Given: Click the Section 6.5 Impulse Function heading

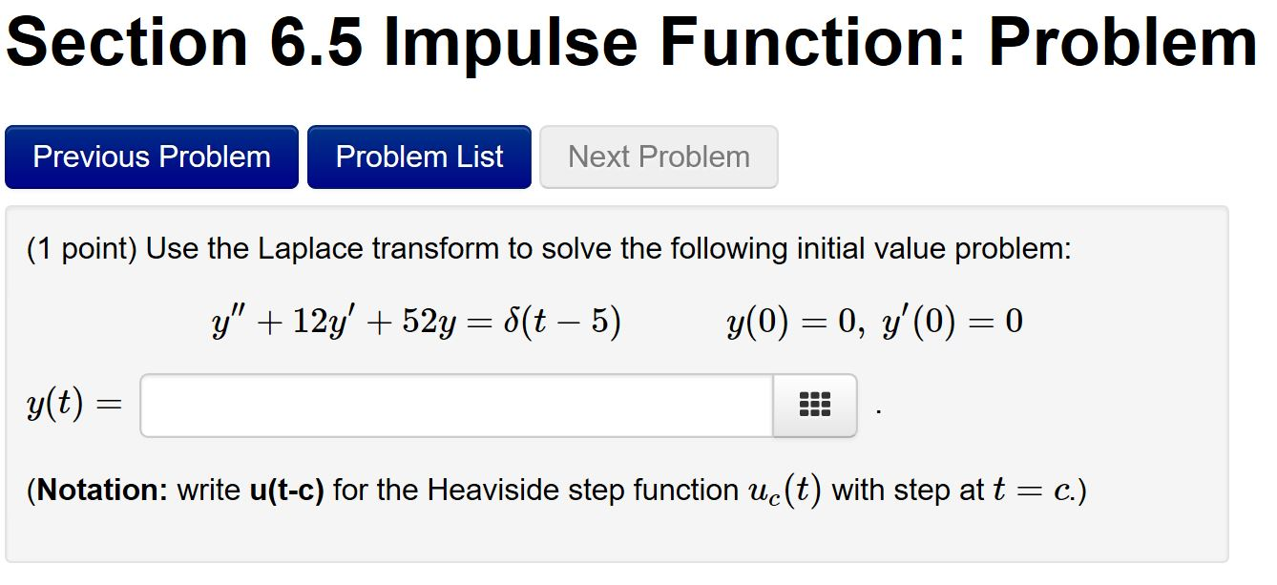Looking at the screenshot, I should [x=630, y=40].
